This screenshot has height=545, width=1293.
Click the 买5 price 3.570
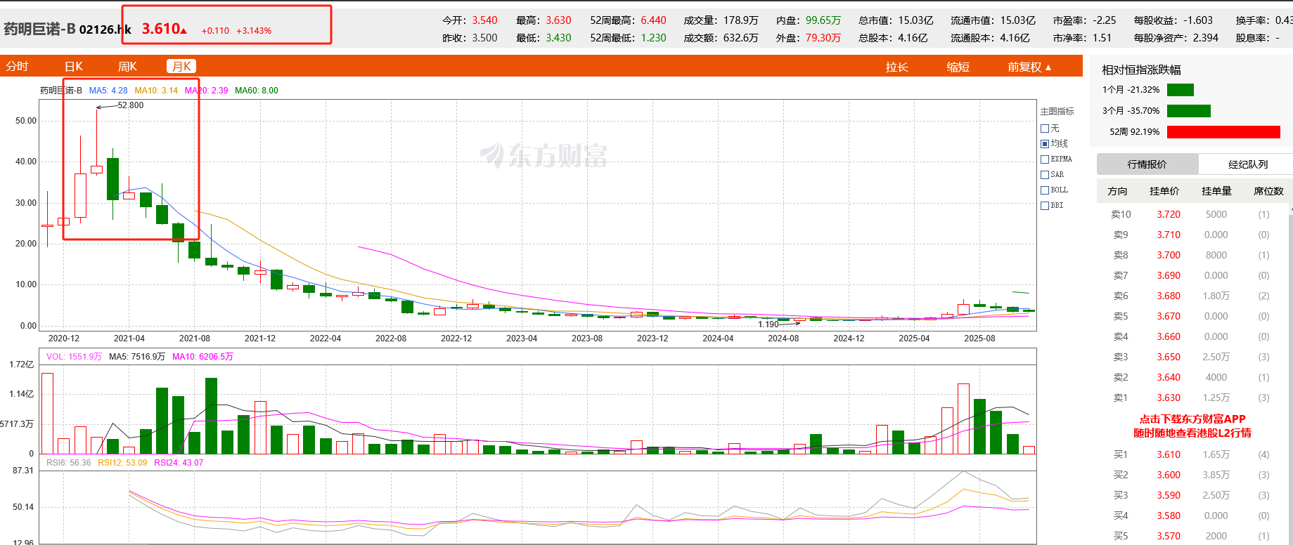(1169, 537)
